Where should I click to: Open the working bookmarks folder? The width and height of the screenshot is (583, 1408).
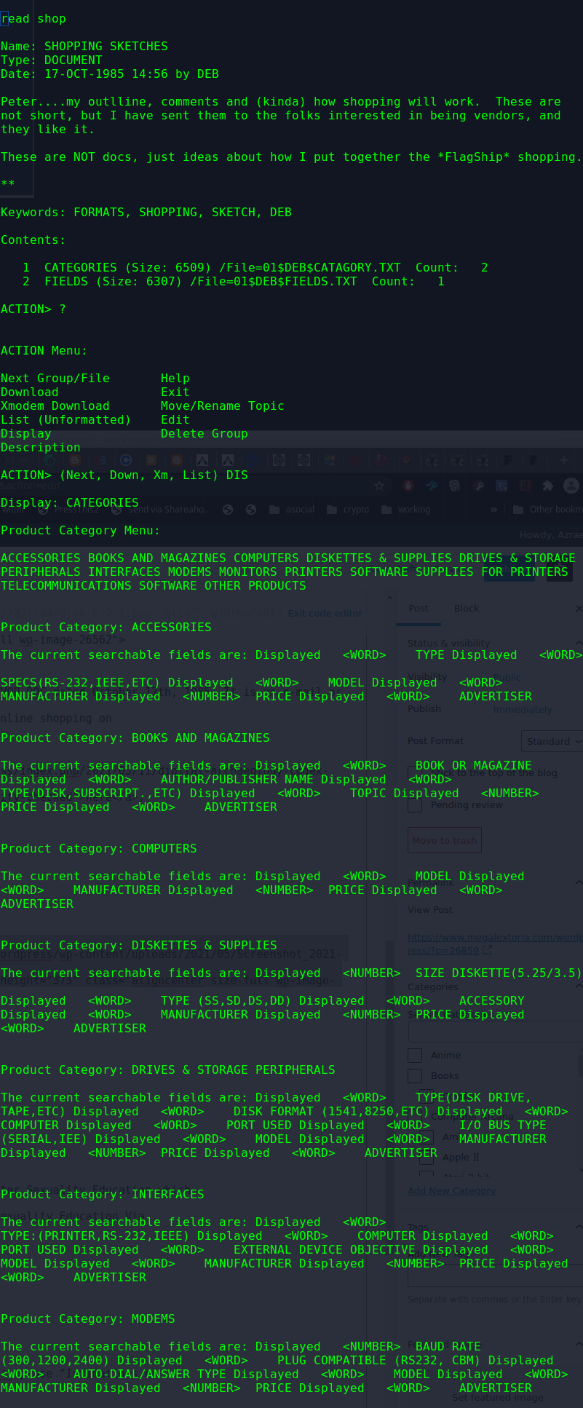[406, 510]
